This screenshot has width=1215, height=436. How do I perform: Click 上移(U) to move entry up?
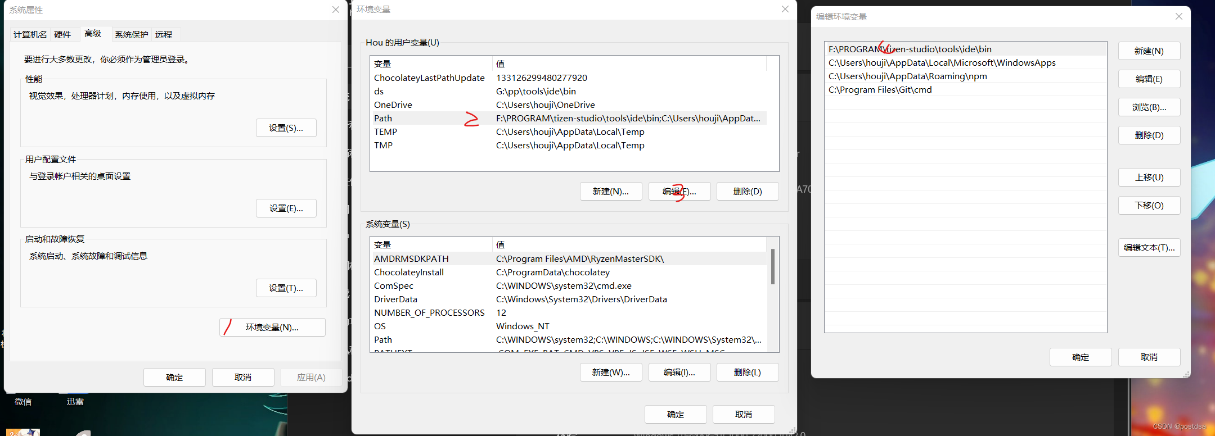coord(1149,178)
